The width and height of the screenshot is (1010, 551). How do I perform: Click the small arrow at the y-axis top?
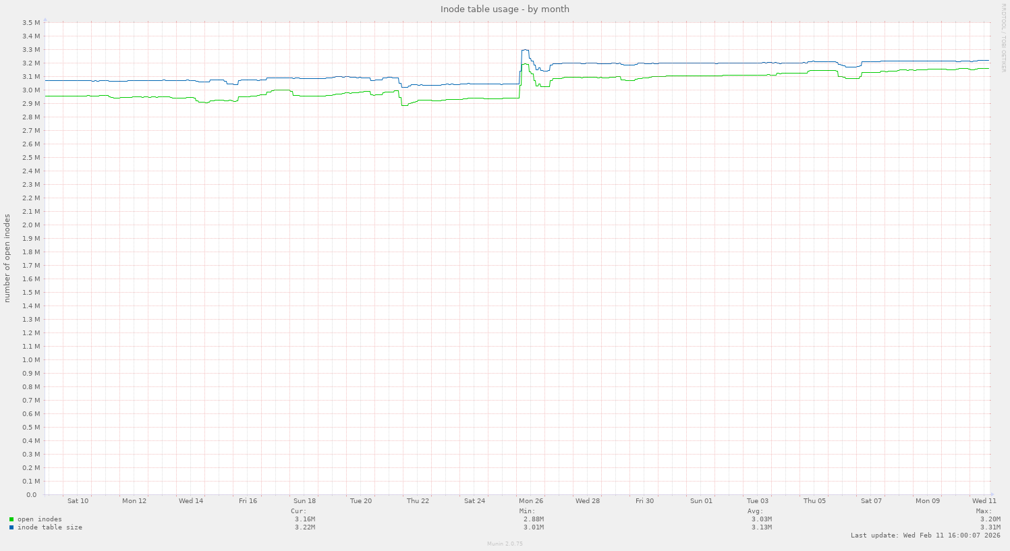pyautogui.click(x=45, y=20)
